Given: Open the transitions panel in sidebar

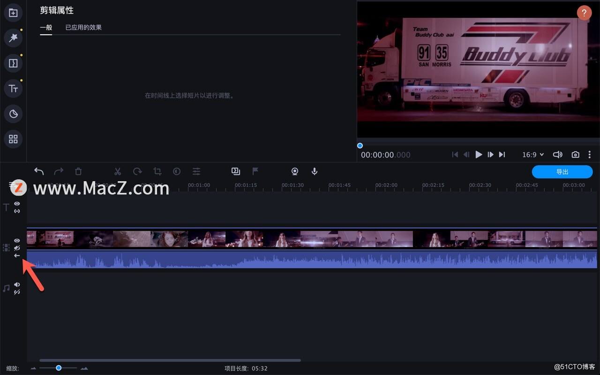Looking at the screenshot, I should click(x=13, y=63).
